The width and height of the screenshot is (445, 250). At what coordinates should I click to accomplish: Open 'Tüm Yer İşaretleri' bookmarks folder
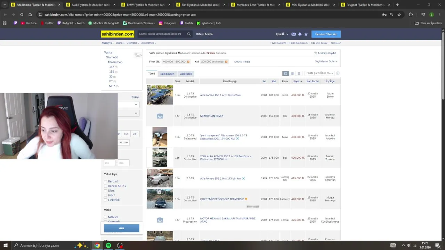[428, 23]
